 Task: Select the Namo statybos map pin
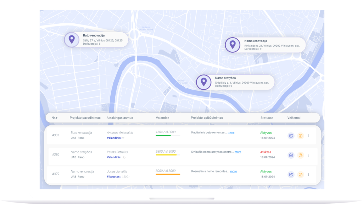pyautogui.click(x=204, y=82)
